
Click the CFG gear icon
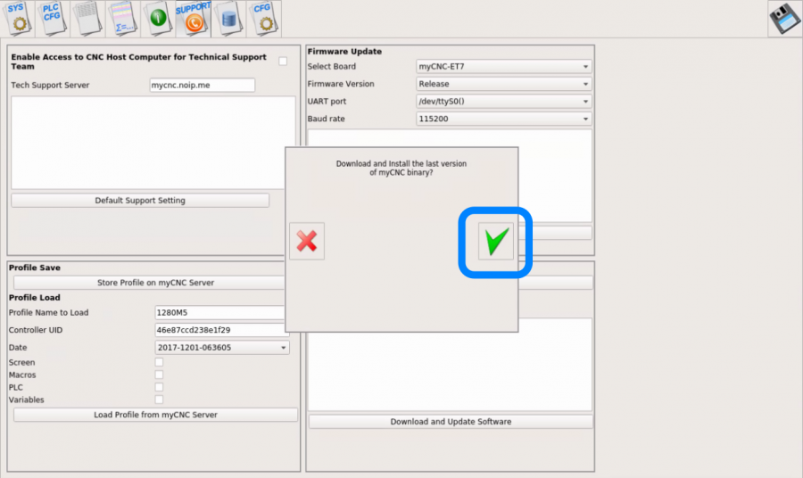point(263,18)
